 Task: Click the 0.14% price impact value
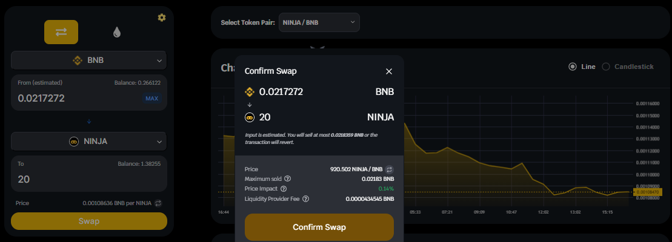click(x=386, y=189)
